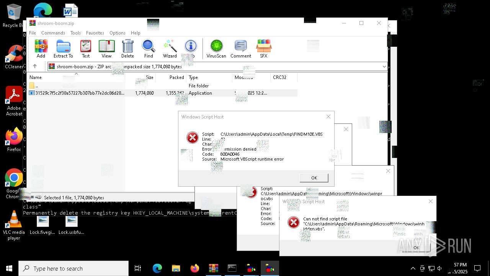Open Firefox desktop shortcut

point(14,140)
